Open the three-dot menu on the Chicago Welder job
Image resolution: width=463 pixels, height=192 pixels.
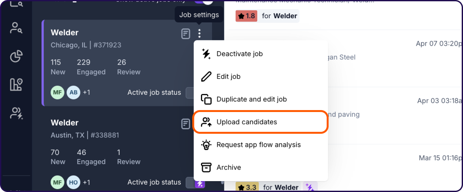[x=199, y=33]
